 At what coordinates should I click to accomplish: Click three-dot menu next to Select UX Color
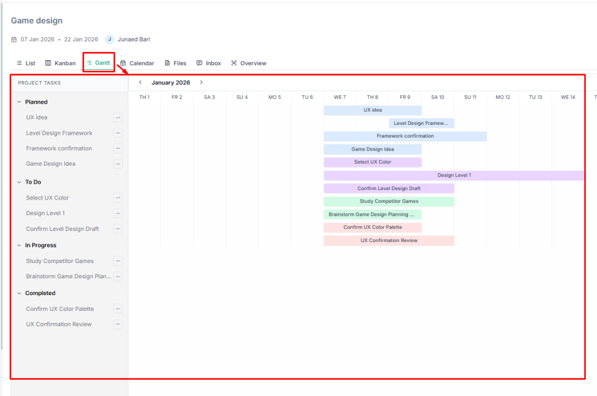point(118,198)
